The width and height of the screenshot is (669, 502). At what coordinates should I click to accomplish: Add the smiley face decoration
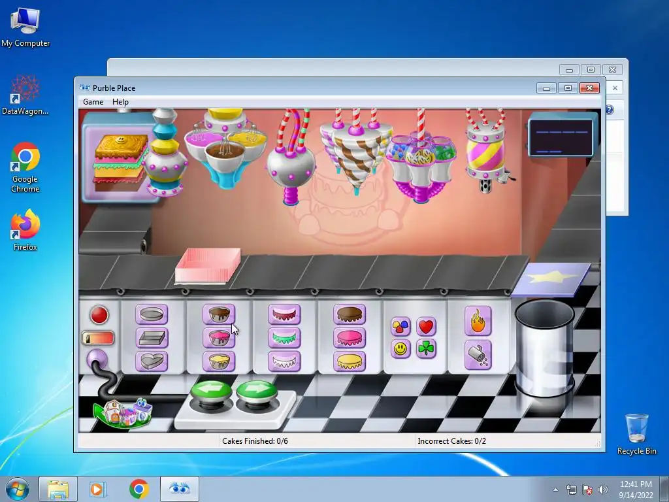point(400,349)
